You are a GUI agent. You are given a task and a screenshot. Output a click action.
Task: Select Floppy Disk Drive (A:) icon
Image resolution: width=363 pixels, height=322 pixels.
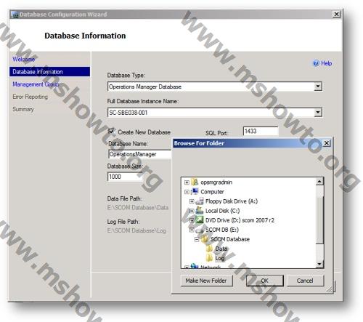click(200, 201)
